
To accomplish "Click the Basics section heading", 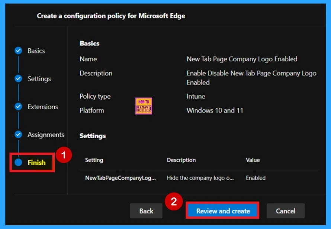I will tap(89, 43).
